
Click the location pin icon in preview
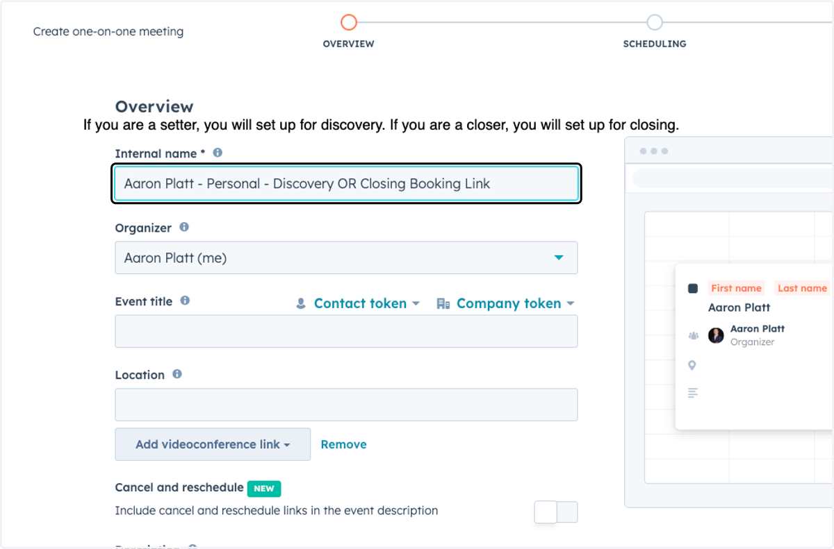pos(692,365)
